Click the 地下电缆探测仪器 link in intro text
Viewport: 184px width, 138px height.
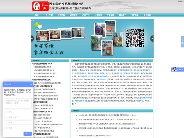(x=81, y=101)
